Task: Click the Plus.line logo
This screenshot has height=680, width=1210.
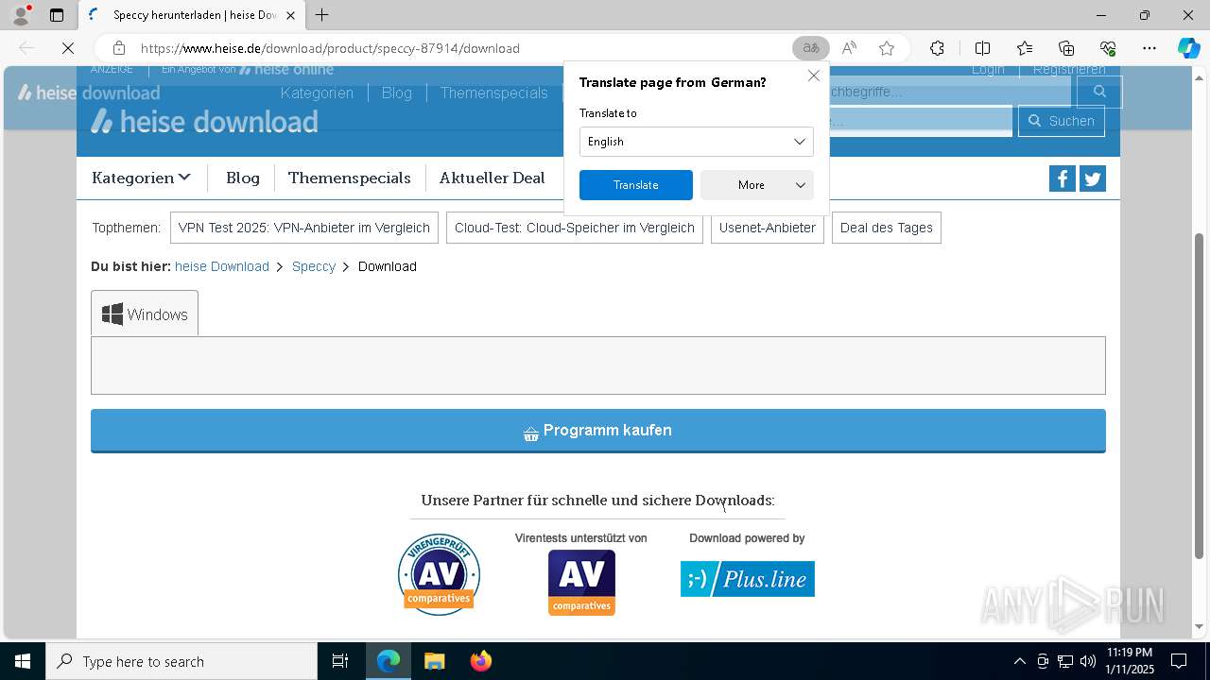Action: tap(747, 579)
